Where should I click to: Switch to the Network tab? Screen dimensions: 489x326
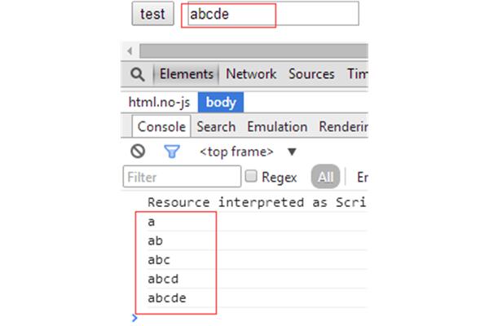coord(251,74)
